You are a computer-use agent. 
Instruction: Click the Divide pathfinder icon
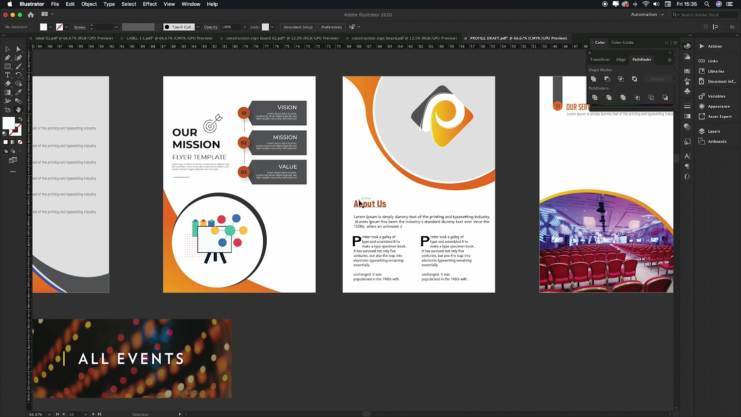pos(595,97)
